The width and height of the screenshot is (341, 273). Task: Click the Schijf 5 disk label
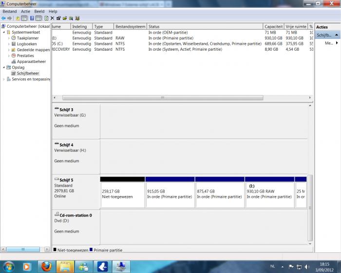(x=66, y=180)
